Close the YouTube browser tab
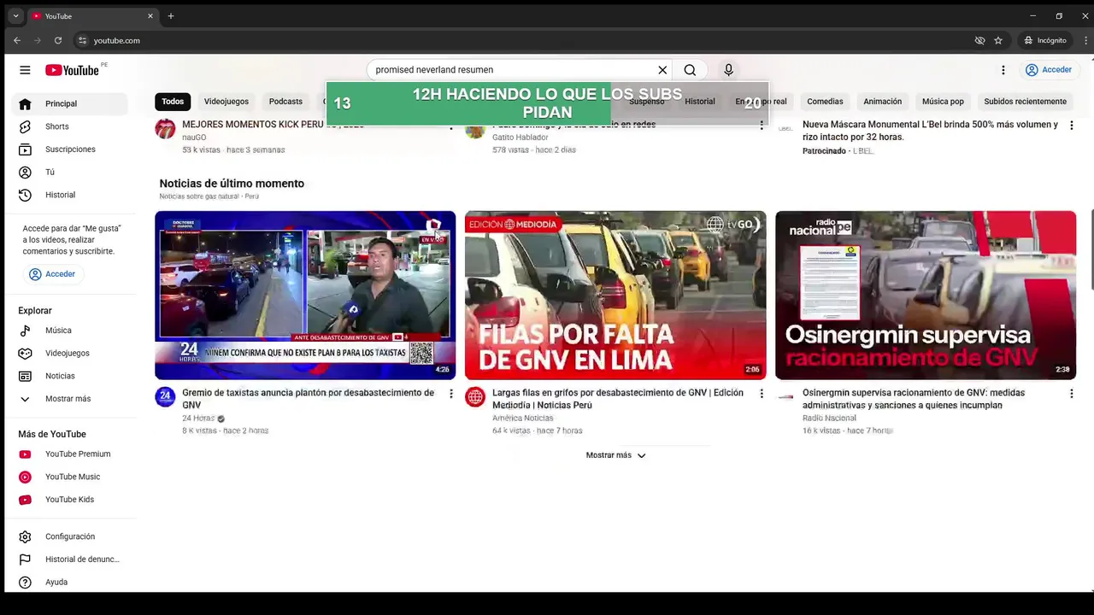Screen dimensions: 1094x615 click(150, 16)
